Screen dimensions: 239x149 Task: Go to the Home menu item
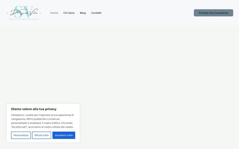coord(54,13)
